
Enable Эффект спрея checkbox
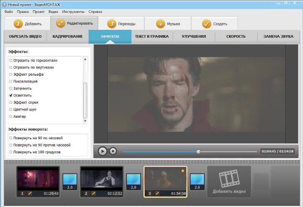point(11,102)
